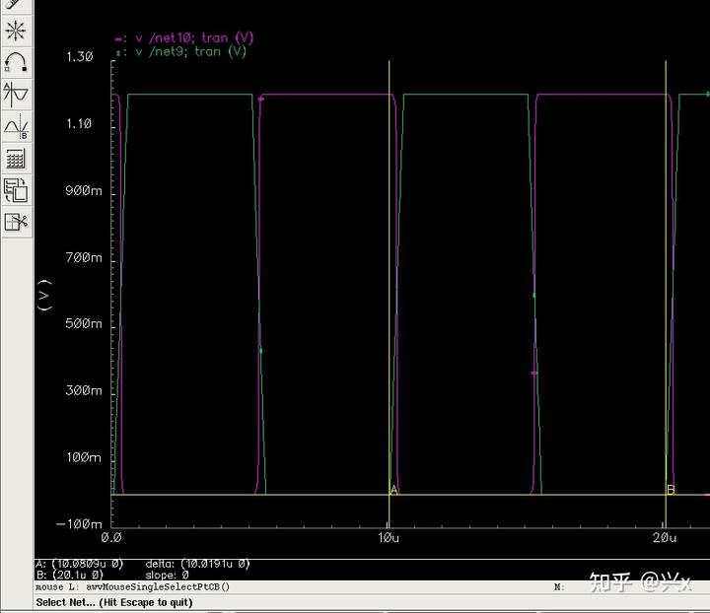Click the 'delta: (10.0191u 0)' readout

(x=197, y=564)
